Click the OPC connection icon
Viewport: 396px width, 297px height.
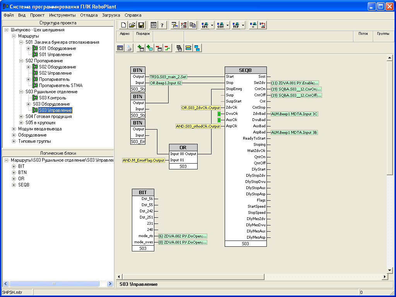coord(205,26)
